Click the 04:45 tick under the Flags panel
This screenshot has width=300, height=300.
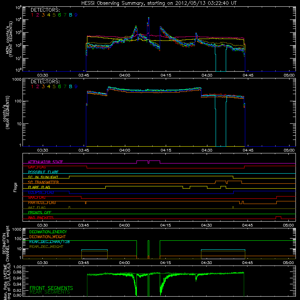tap(247, 225)
